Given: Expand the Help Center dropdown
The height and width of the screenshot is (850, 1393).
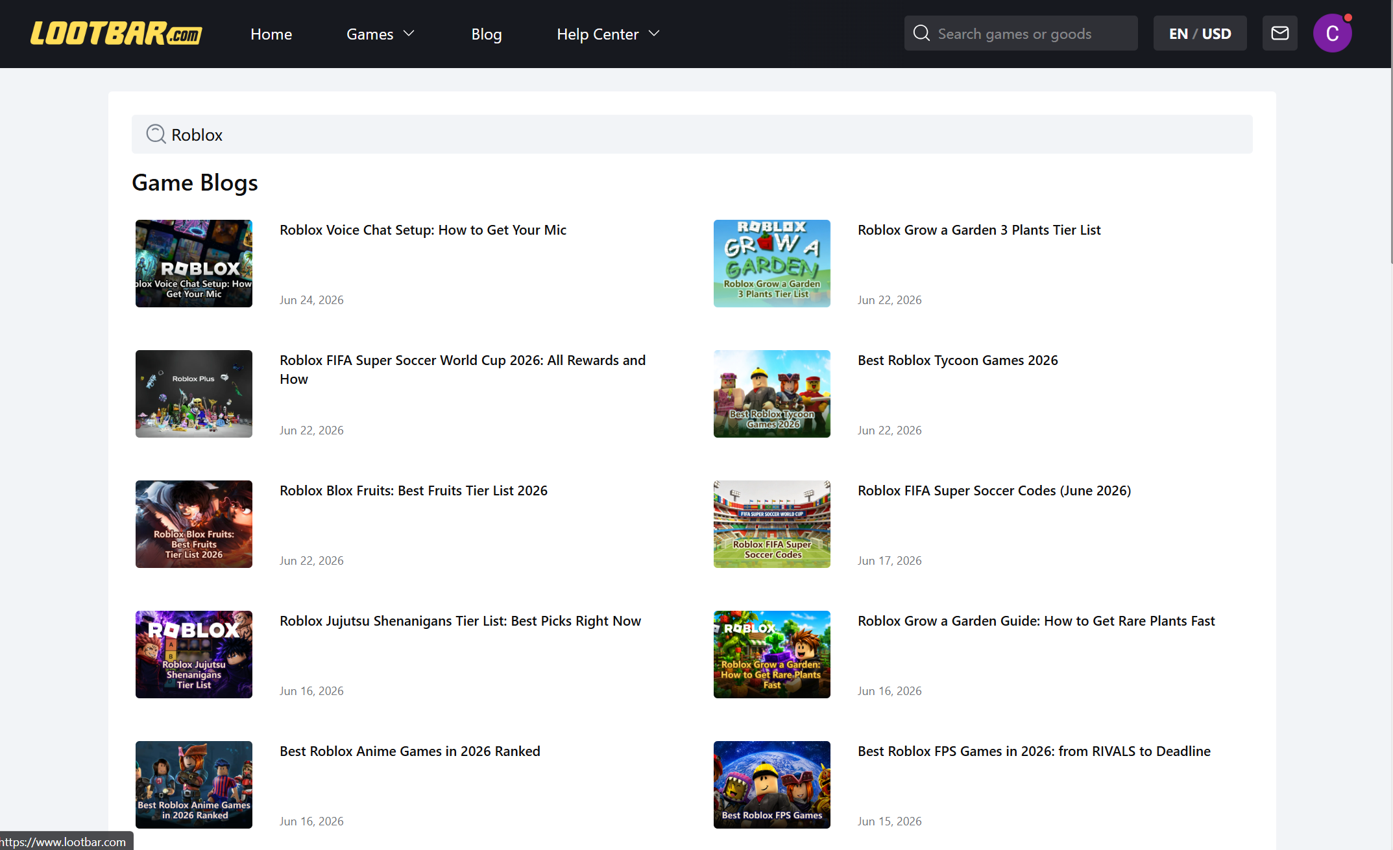Looking at the screenshot, I should (x=608, y=34).
